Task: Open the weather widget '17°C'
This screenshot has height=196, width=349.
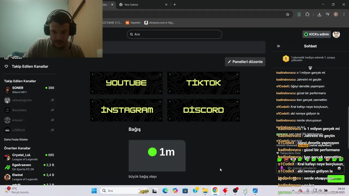Action: 17,190
